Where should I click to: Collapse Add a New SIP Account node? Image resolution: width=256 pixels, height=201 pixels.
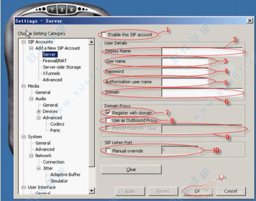(31, 48)
